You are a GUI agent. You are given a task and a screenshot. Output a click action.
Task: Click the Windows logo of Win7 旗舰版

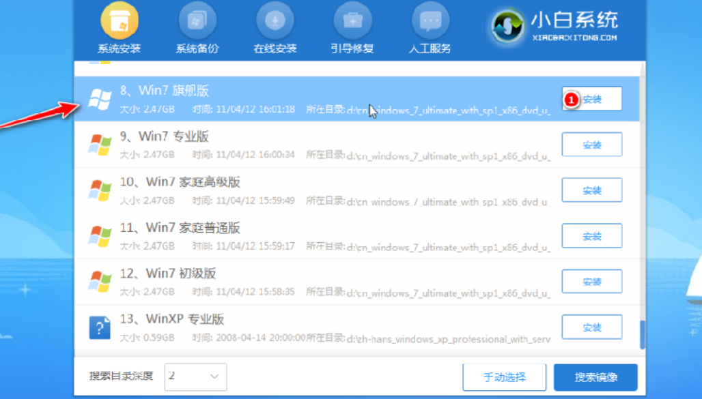tap(100, 99)
